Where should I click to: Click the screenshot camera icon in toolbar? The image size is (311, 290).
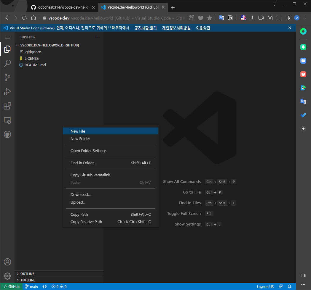270,18
